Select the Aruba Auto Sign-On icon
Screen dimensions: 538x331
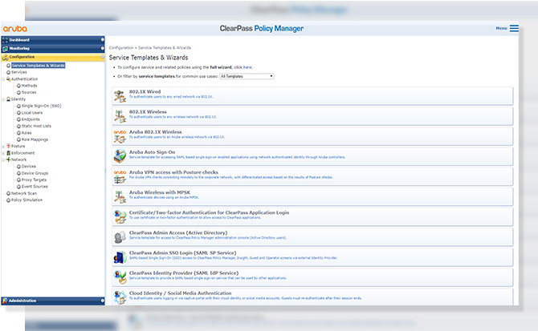[x=120, y=155]
